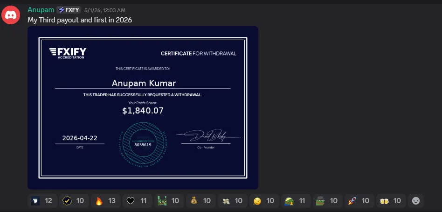Toggle the beach palm Pepe reaction with 11
The image size is (442, 212).
[x=296, y=201]
